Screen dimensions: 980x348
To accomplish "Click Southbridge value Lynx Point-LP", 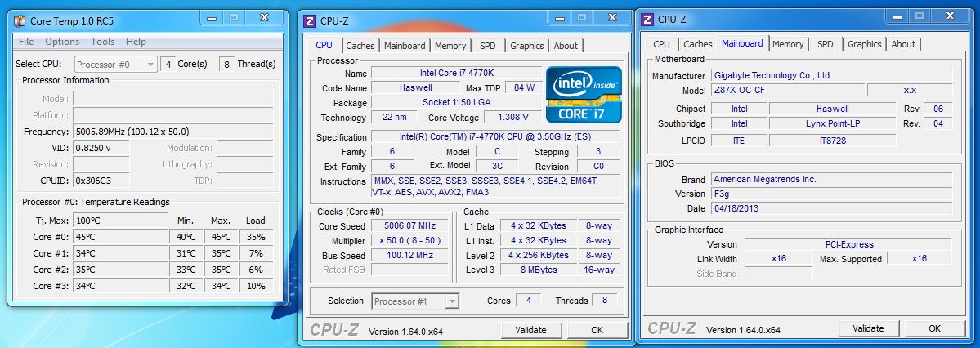I will pyautogui.click(x=833, y=123).
